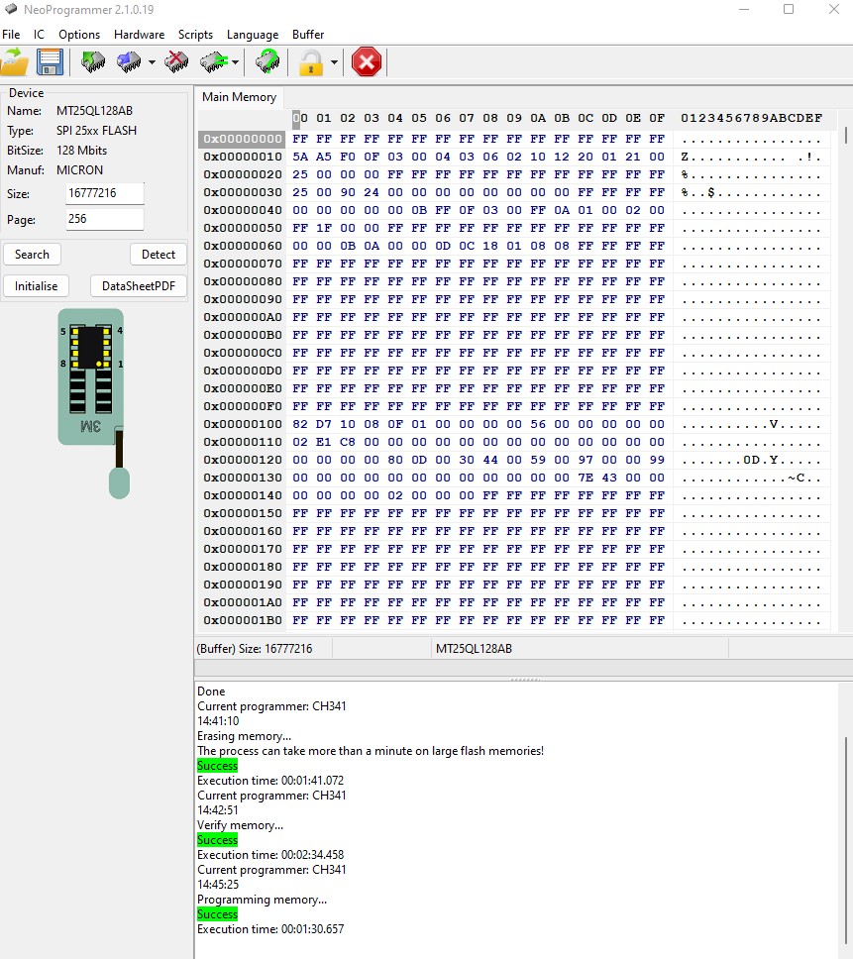Viewport: 853px width, 959px height.
Task: Click byte 82 in row 0x00000100
Action: (x=299, y=424)
